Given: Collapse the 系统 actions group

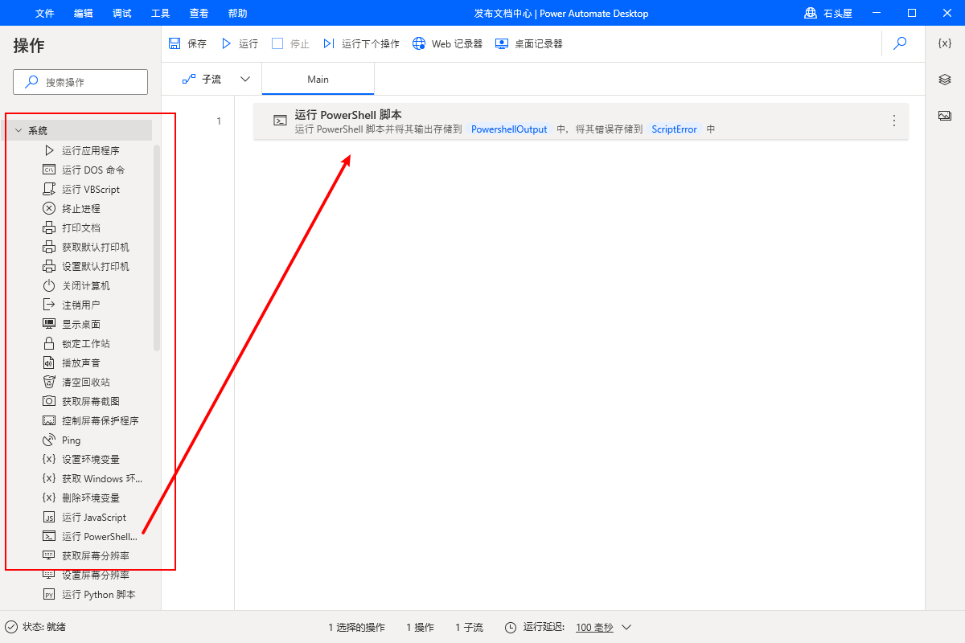Looking at the screenshot, I should coord(18,130).
